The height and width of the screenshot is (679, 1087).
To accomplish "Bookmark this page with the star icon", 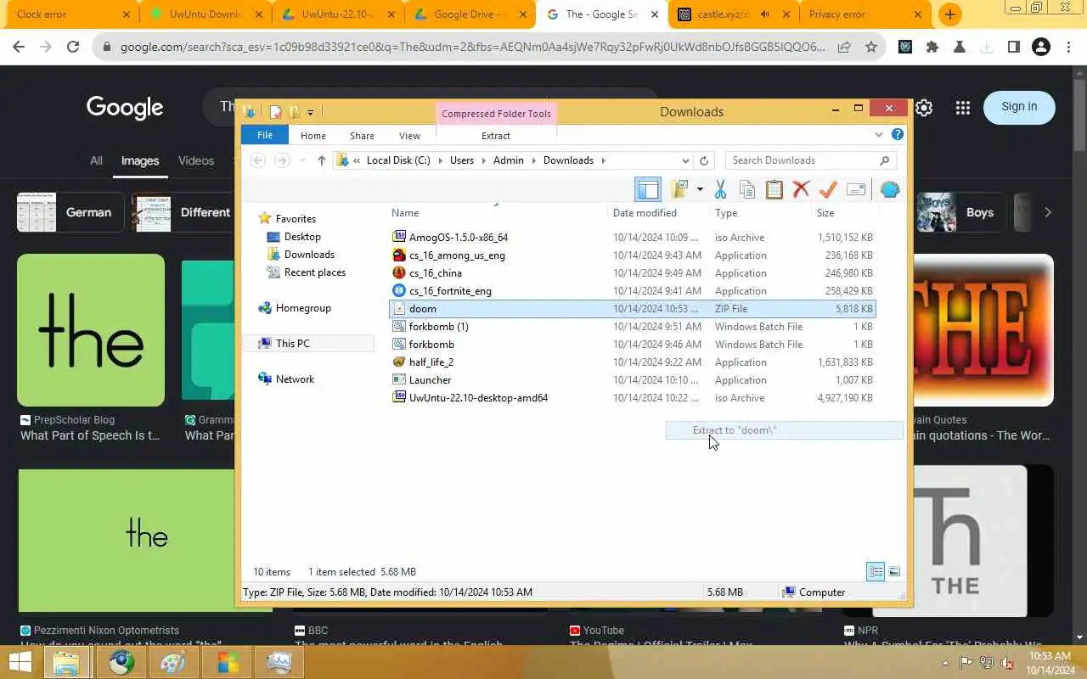I will 870,48.
